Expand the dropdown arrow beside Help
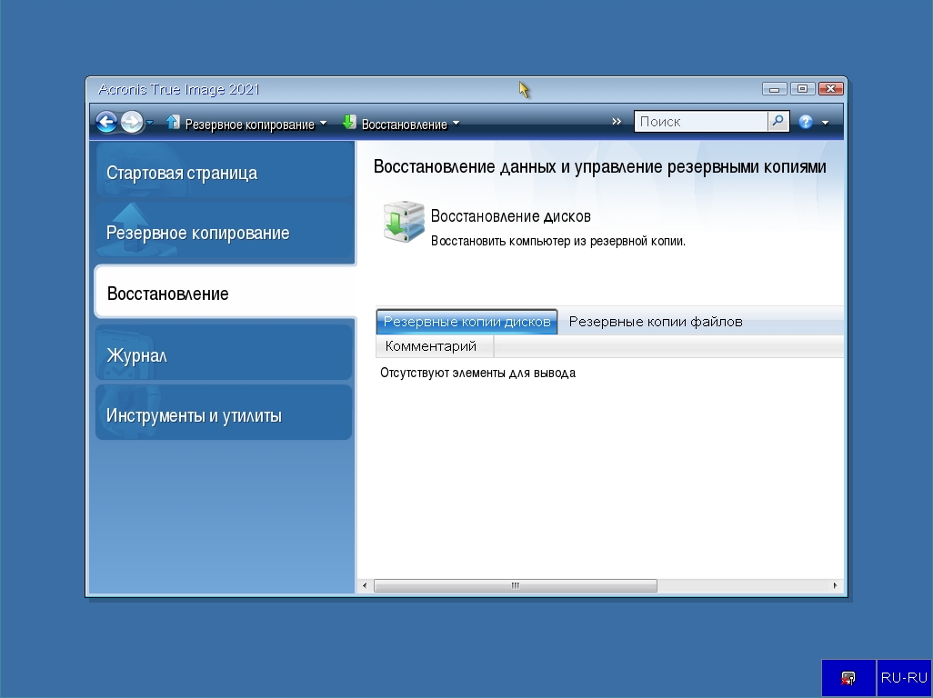The height and width of the screenshot is (698, 933). [825, 123]
